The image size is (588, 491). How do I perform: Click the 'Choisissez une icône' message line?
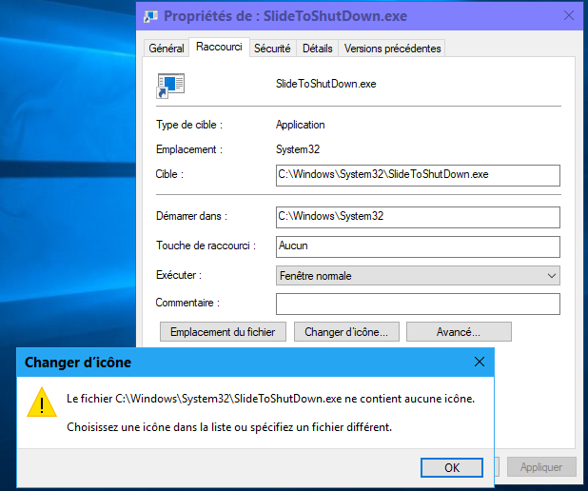(229, 427)
